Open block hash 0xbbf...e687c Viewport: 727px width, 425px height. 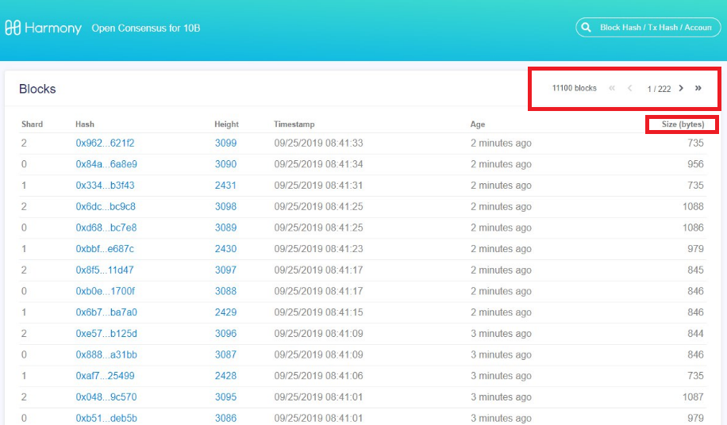tap(105, 249)
